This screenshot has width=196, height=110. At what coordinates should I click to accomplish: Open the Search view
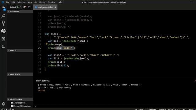[3, 16]
